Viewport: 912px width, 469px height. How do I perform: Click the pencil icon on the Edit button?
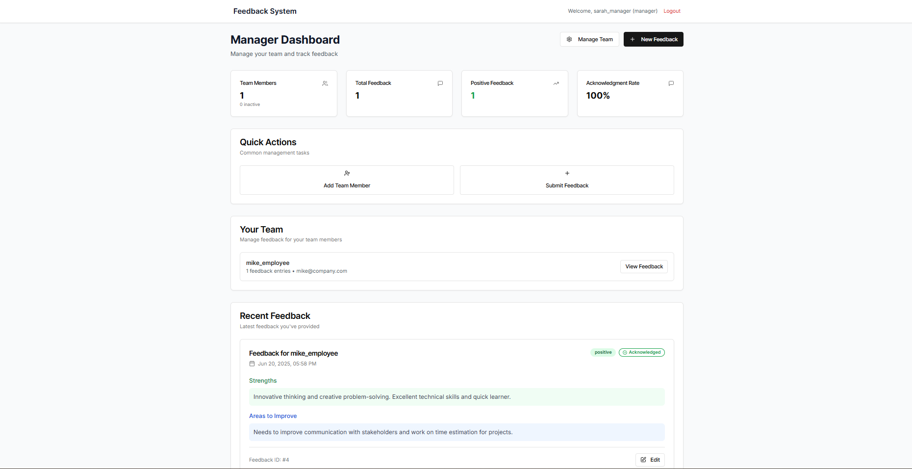point(644,460)
